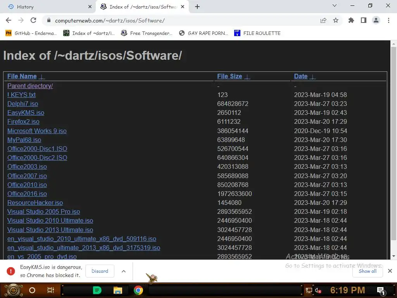
Task: Click the forward navigation arrow
Action: pyautogui.click(x=21, y=20)
